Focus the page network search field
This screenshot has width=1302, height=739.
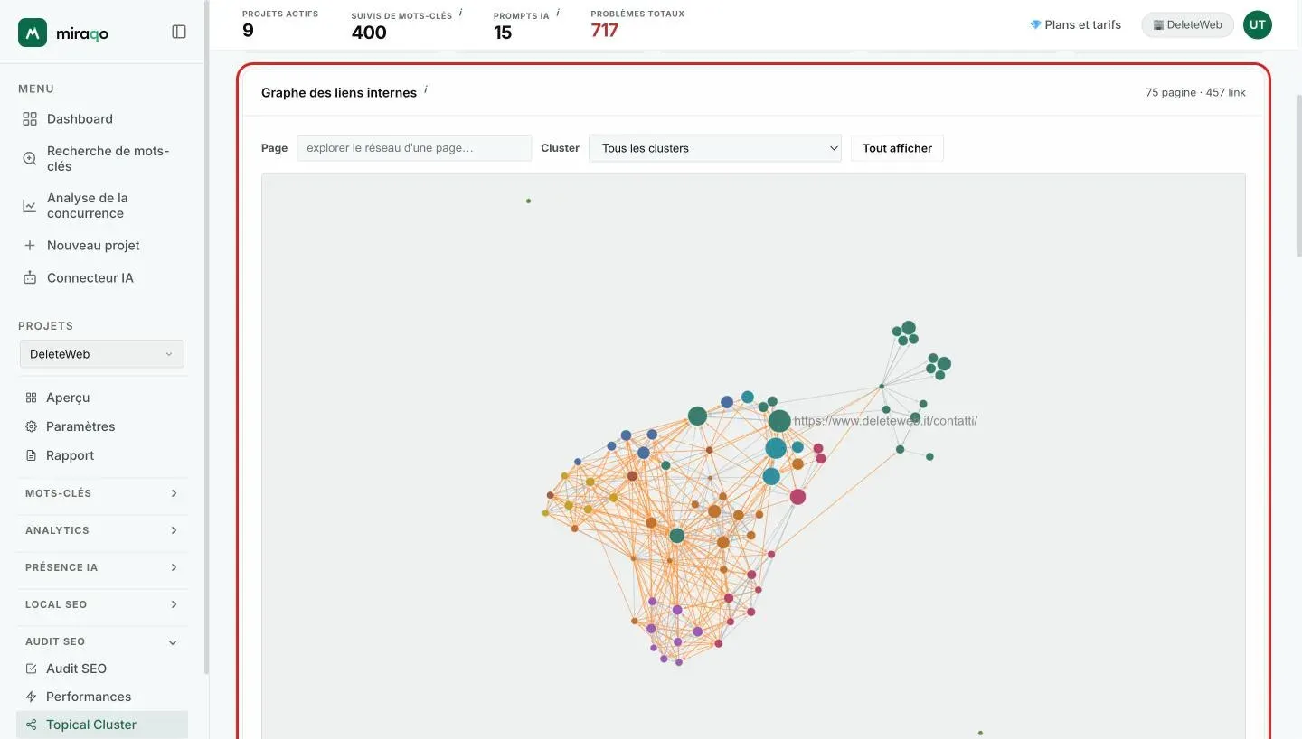(x=414, y=148)
